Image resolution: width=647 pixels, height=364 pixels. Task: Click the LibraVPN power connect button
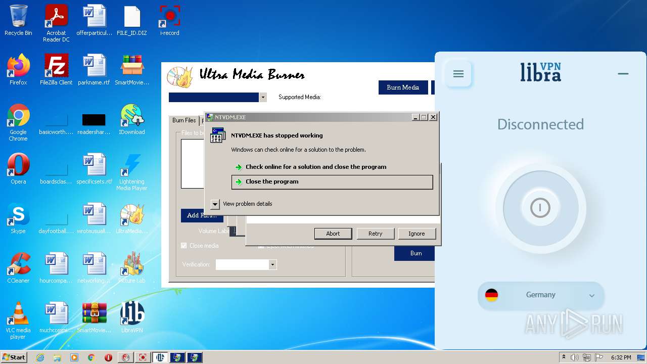pos(540,208)
